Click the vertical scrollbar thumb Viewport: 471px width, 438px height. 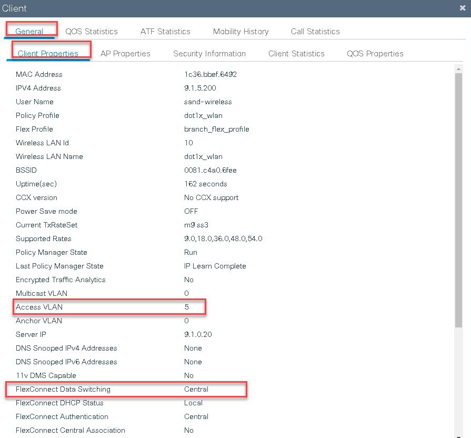click(458, 200)
